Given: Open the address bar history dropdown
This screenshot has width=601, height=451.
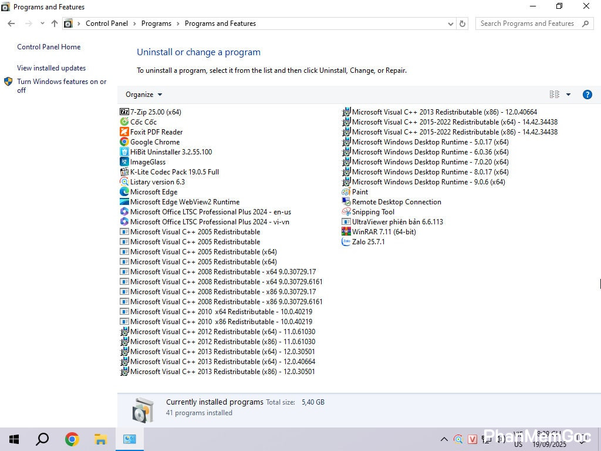Looking at the screenshot, I should coord(450,23).
